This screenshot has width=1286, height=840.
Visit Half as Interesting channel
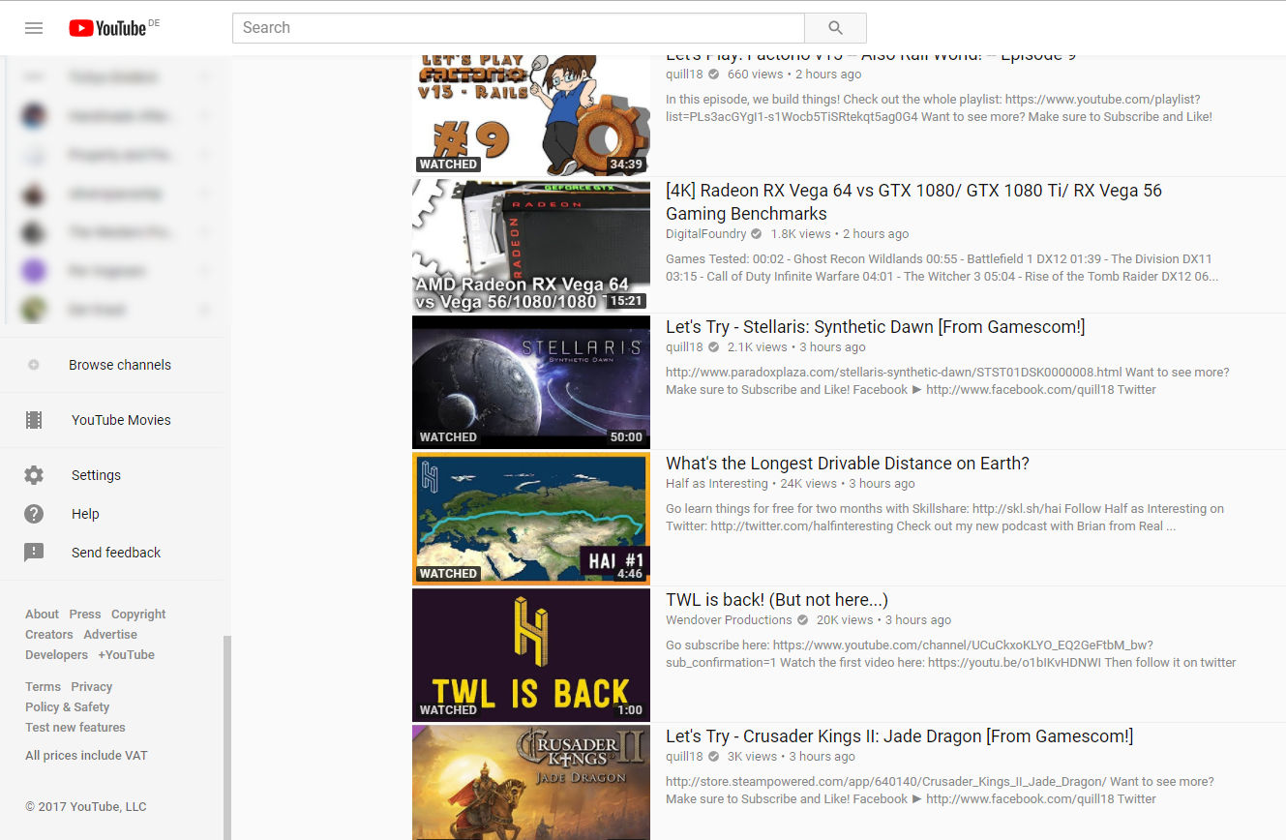pyautogui.click(x=717, y=484)
